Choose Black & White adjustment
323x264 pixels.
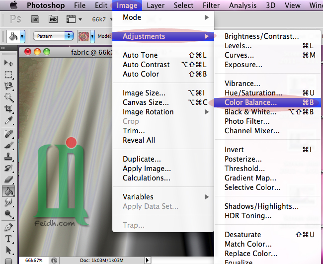267,112
